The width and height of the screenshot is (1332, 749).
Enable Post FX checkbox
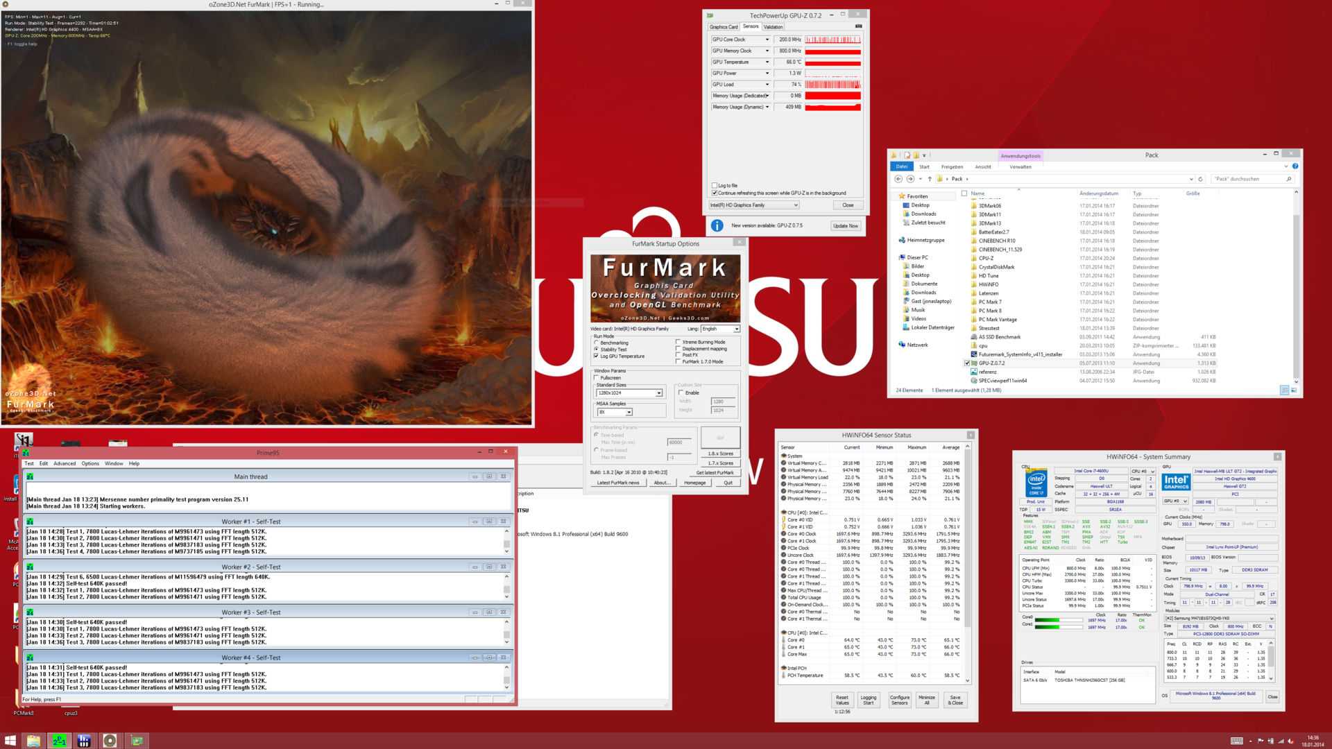678,354
